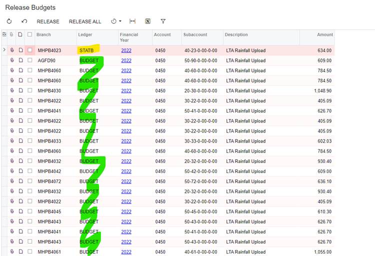
Task: Sort by the Branch column header
Action: [43, 34]
